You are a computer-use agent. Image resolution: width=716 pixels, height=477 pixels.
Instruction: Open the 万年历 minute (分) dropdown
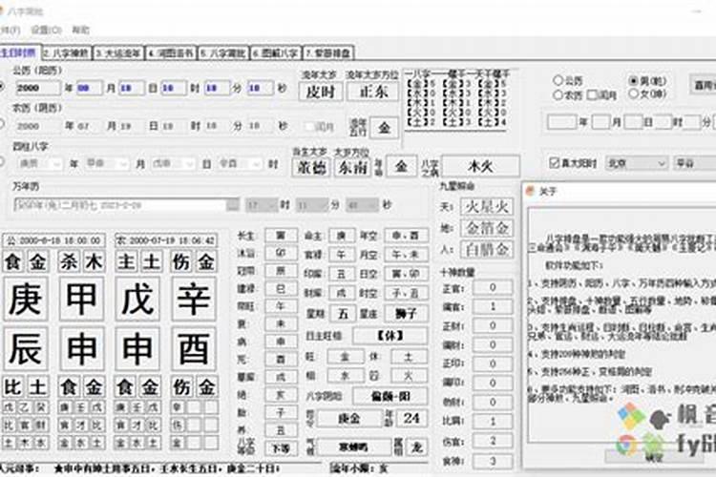click(311, 205)
